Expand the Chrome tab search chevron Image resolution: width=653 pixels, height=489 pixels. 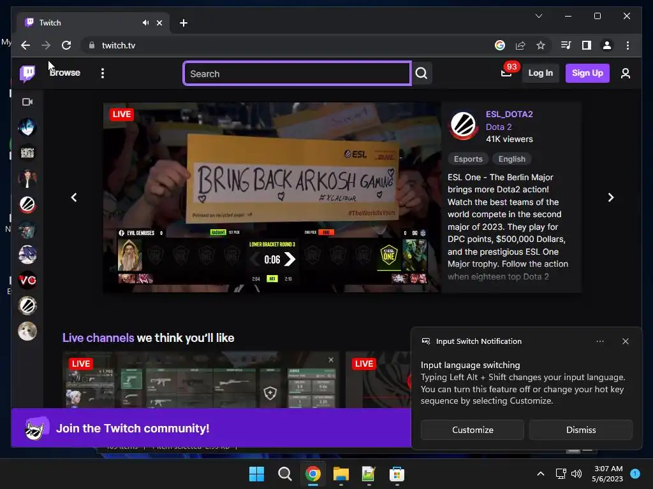[538, 16]
